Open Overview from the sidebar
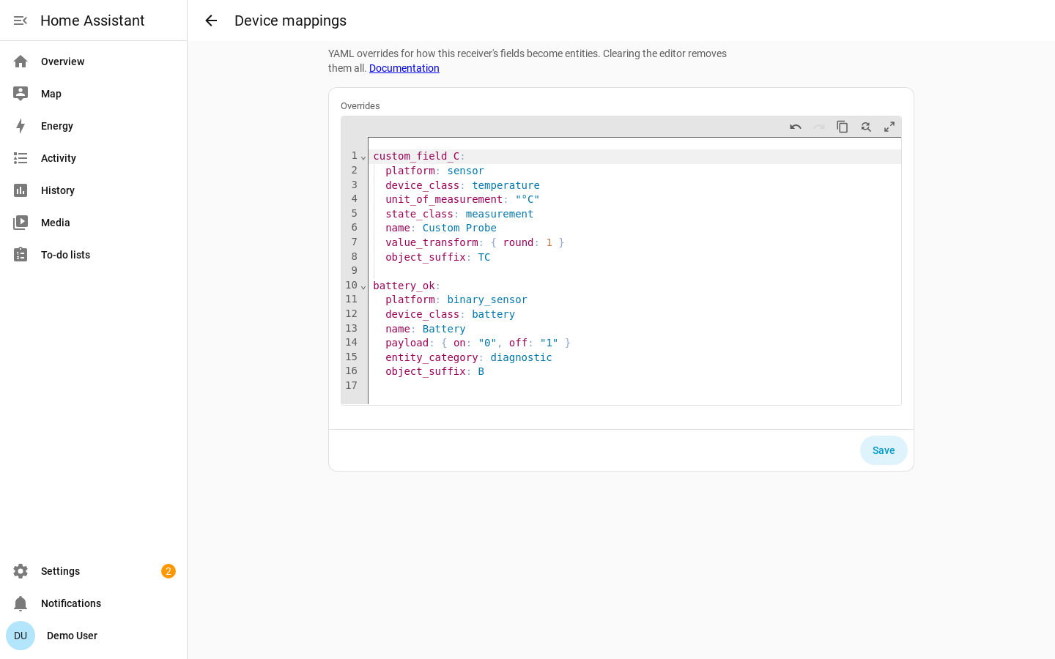Screen dimensions: 1055x659 [94, 62]
